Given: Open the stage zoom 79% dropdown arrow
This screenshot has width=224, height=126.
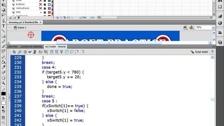Looking at the screenshot, I should 213,28.
